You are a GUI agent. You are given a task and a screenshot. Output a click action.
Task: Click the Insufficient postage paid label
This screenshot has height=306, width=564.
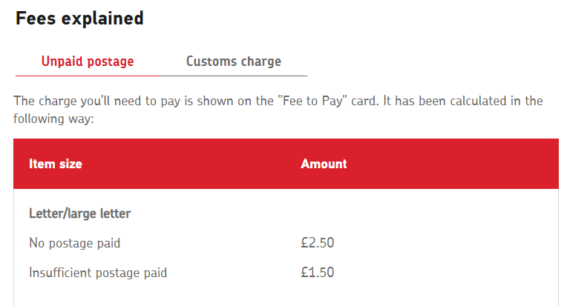coord(98,273)
